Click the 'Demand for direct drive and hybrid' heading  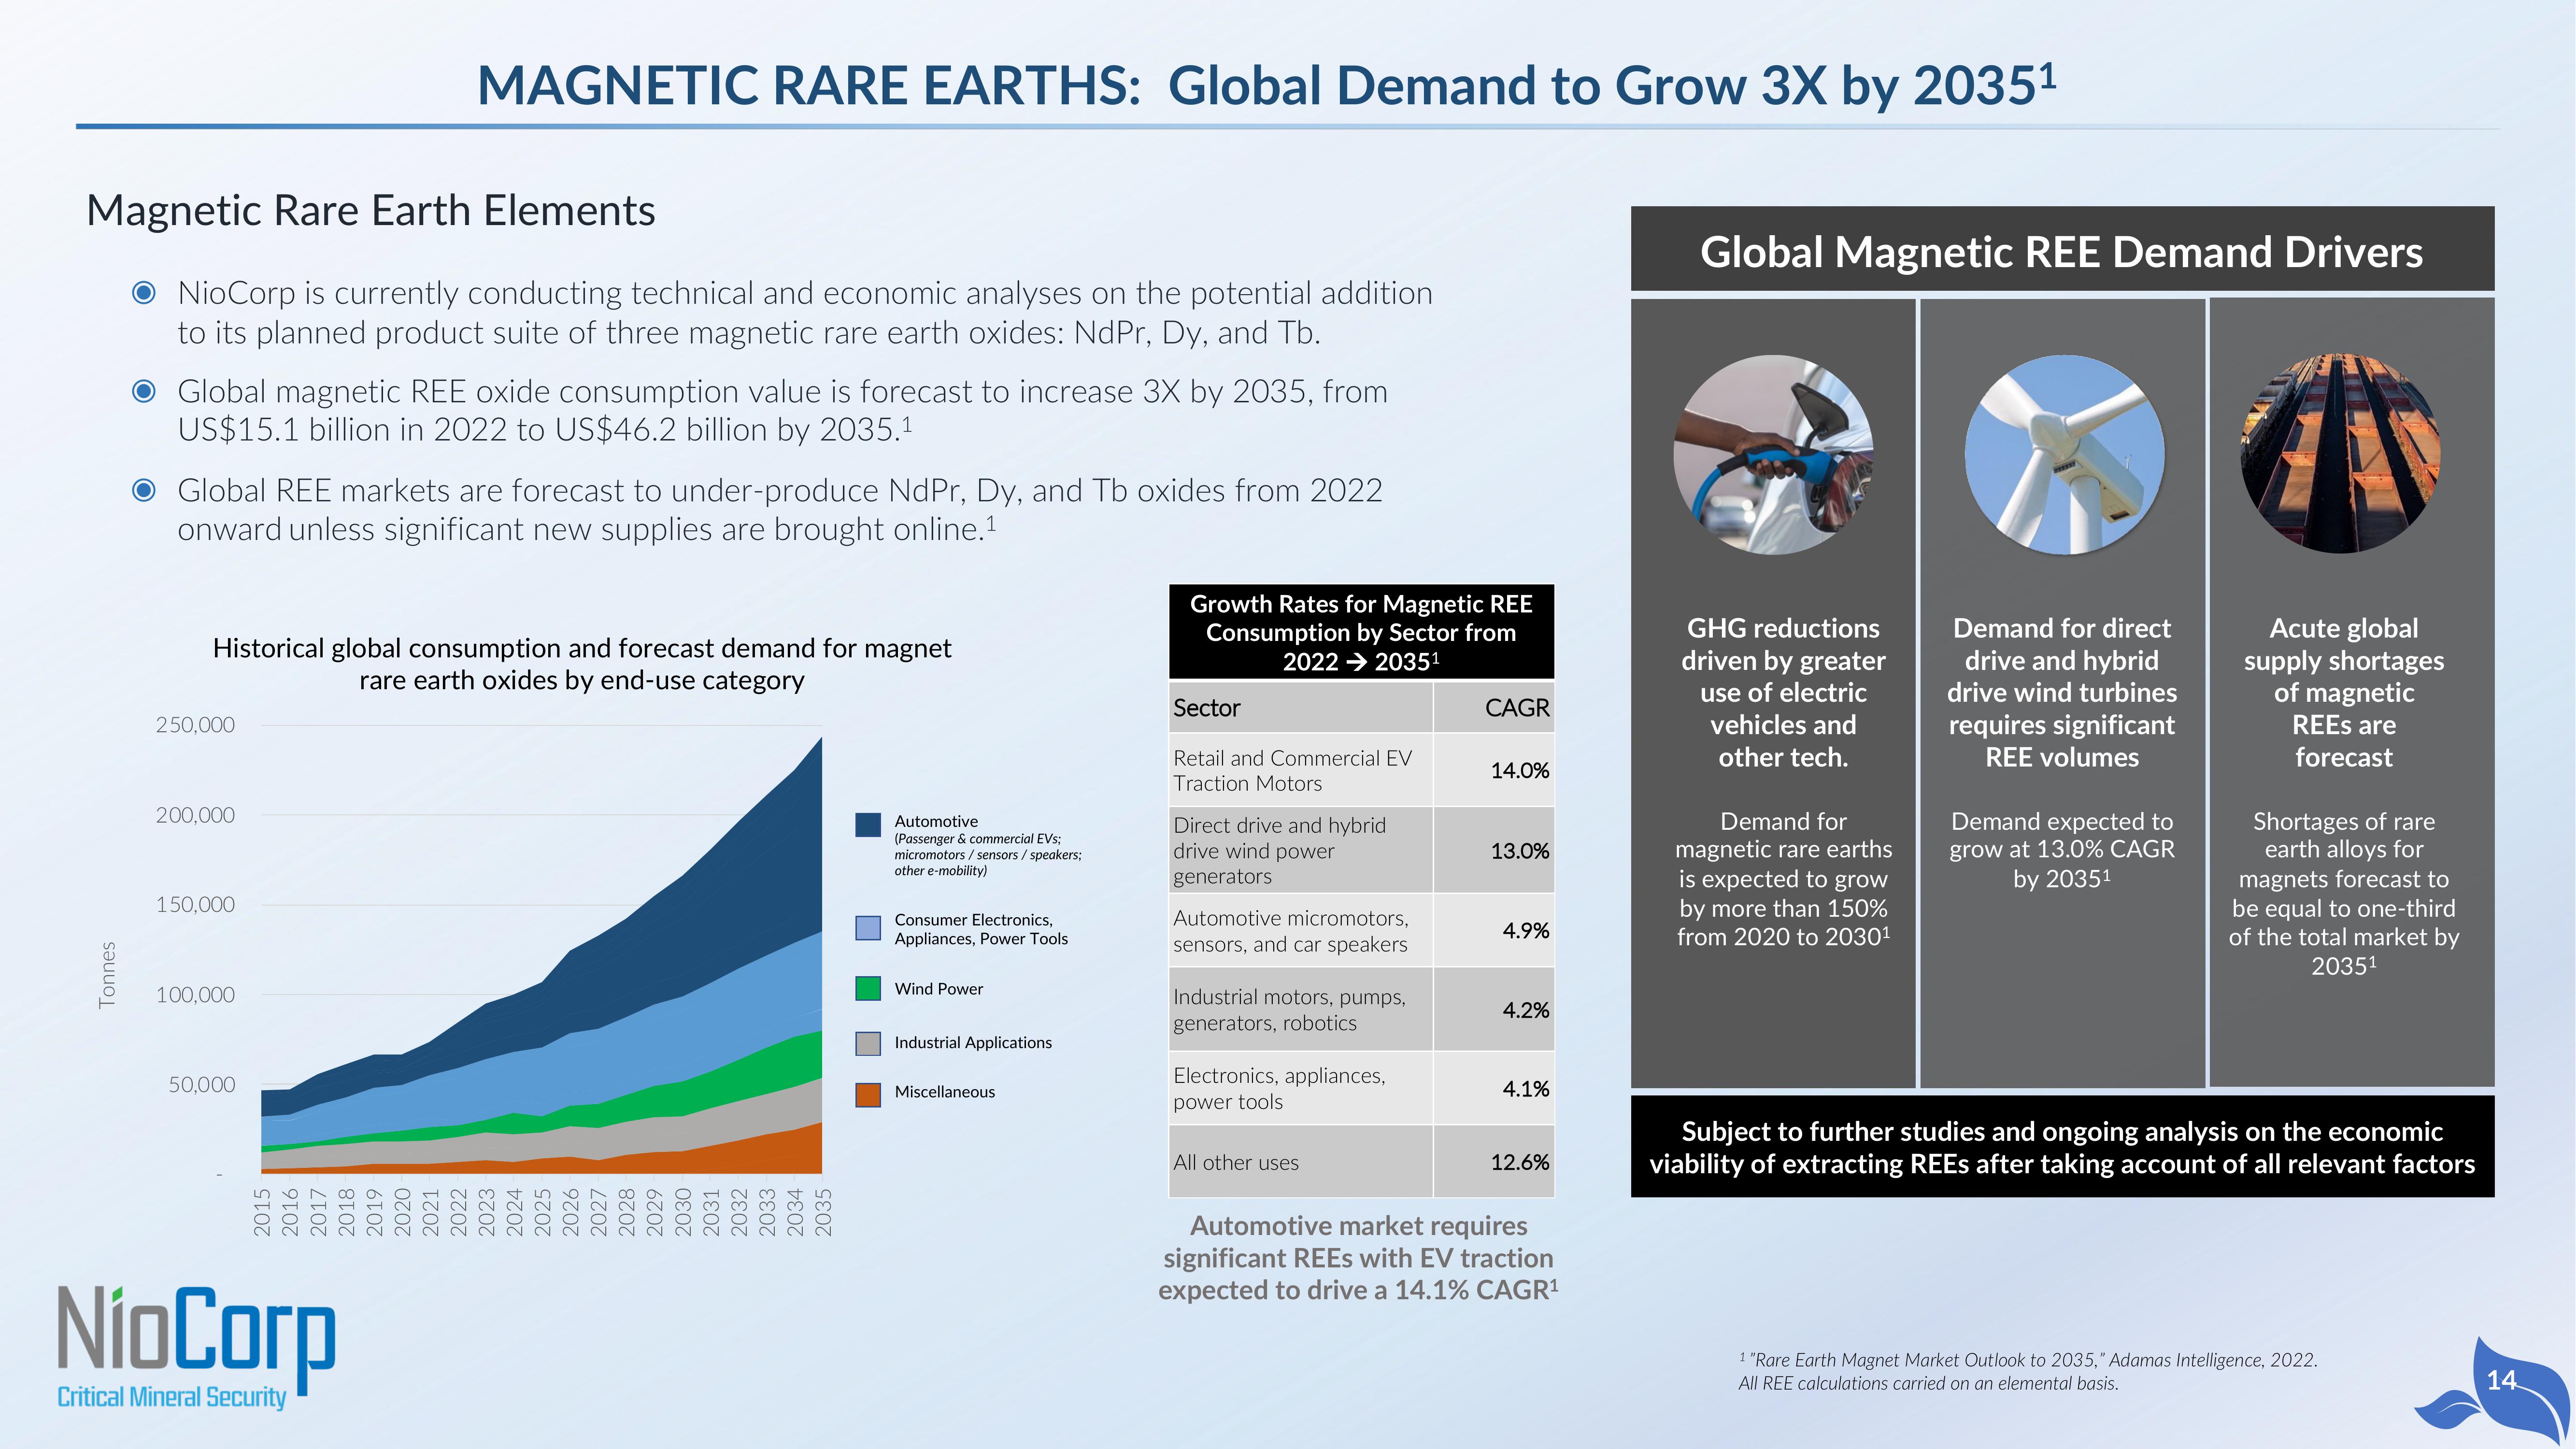point(2062,692)
